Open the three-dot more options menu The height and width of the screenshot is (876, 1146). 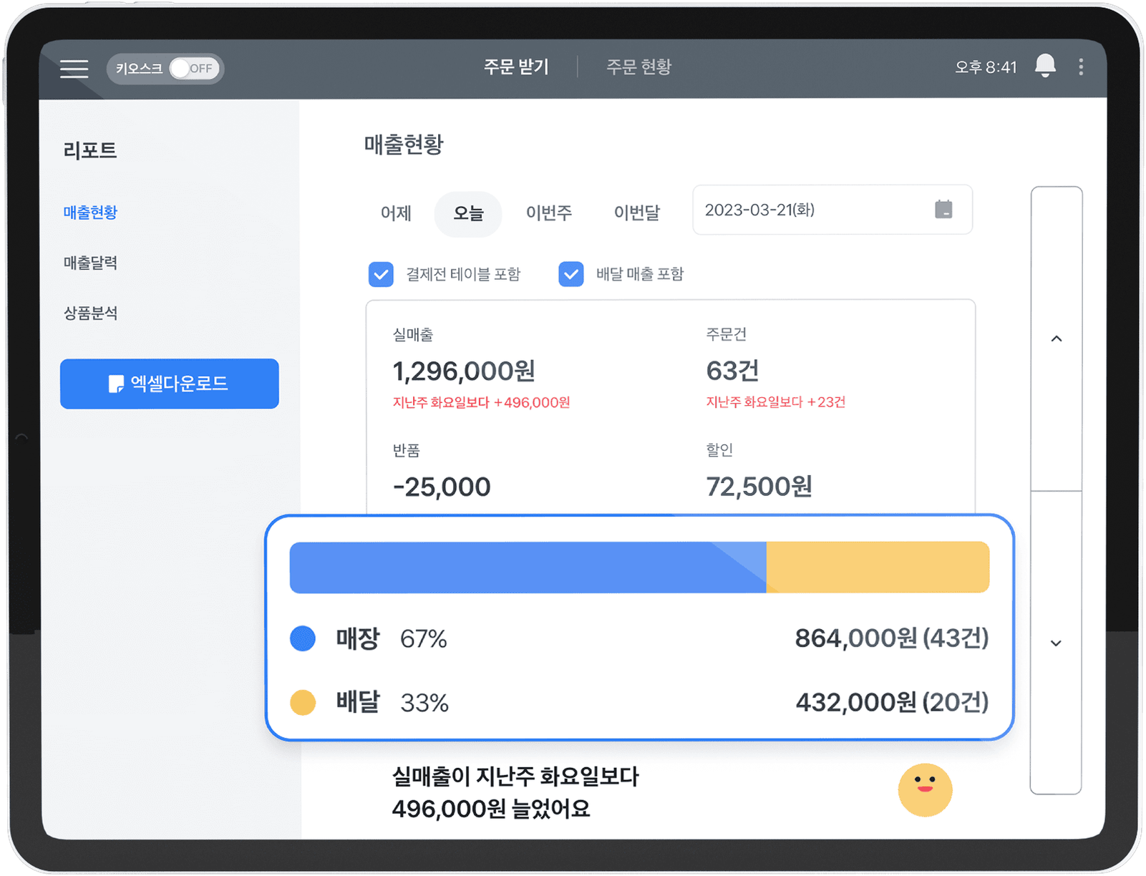tap(1081, 67)
